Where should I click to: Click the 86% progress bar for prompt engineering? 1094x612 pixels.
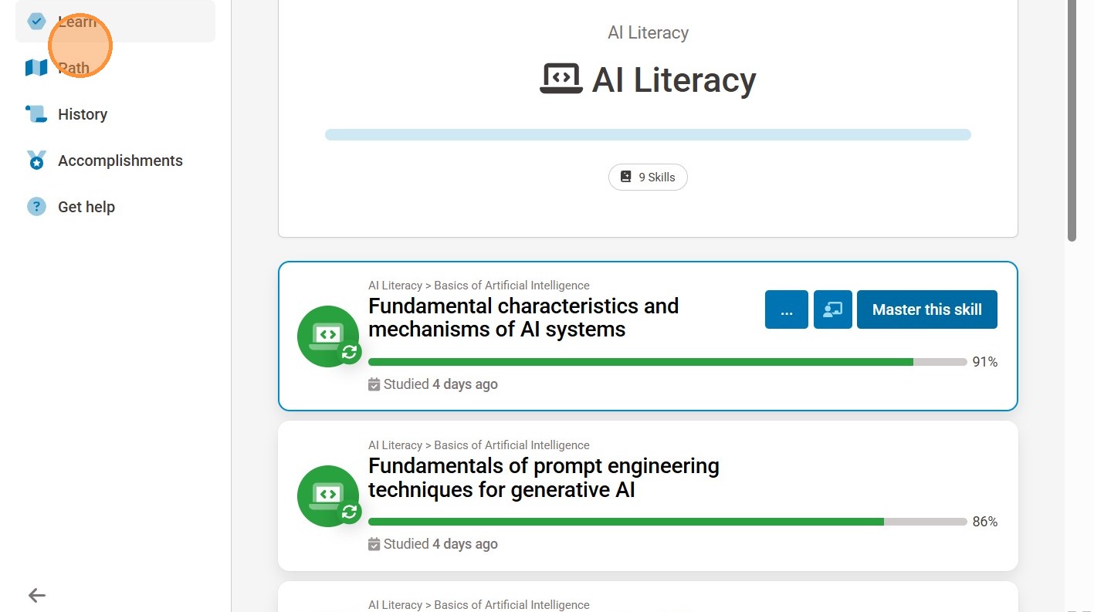click(626, 522)
